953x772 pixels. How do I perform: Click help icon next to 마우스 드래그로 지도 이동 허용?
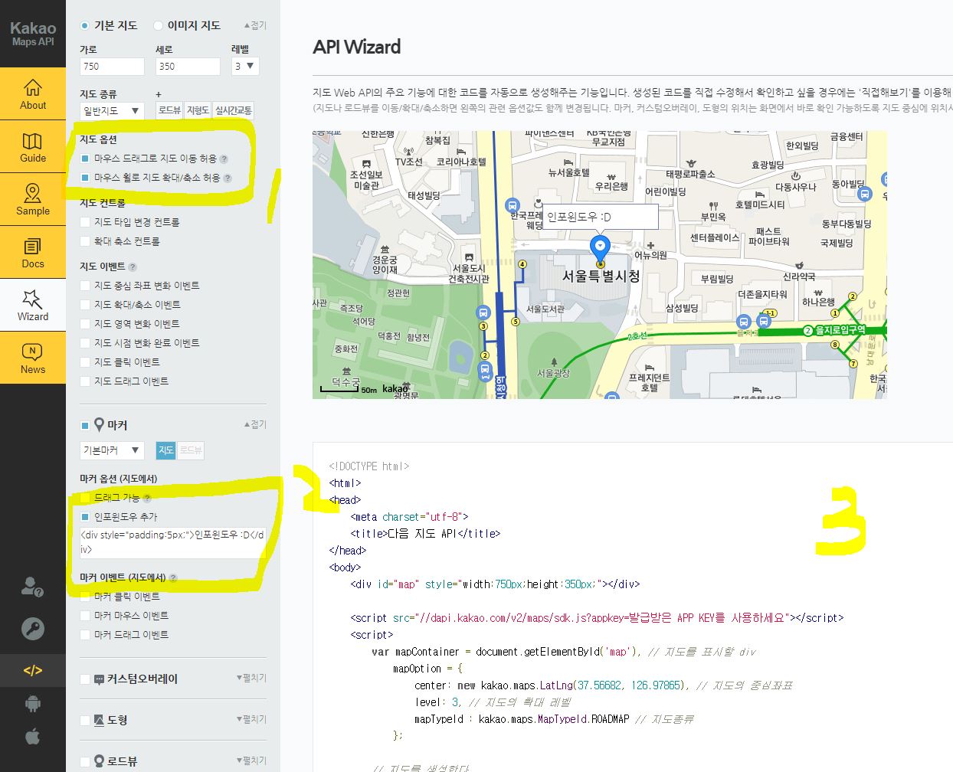pyautogui.click(x=224, y=159)
